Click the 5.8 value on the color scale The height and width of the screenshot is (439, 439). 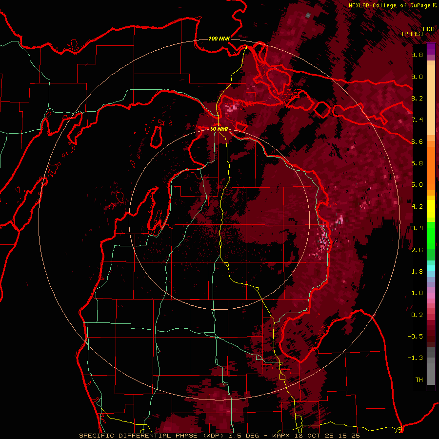point(417,163)
